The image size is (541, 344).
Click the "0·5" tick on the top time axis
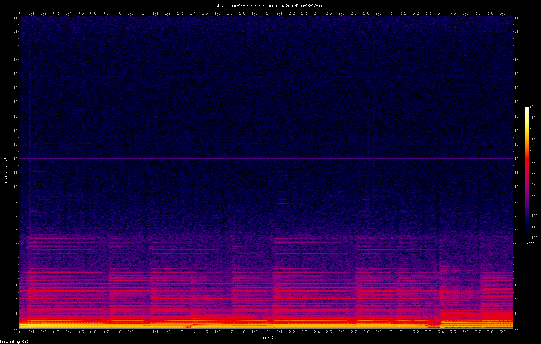click(81, 13)
